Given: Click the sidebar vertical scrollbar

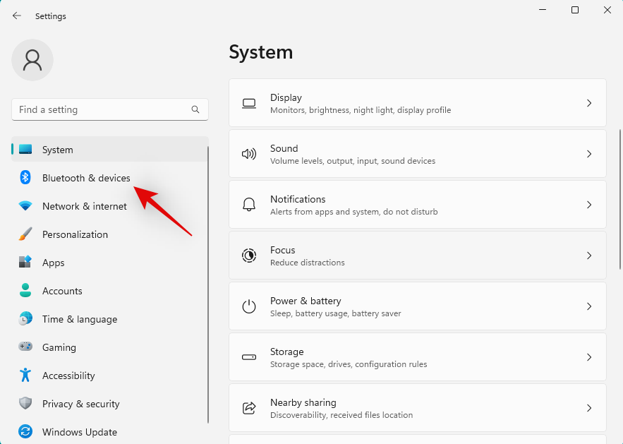Looking at the screenshot, I should coord(208,284).
